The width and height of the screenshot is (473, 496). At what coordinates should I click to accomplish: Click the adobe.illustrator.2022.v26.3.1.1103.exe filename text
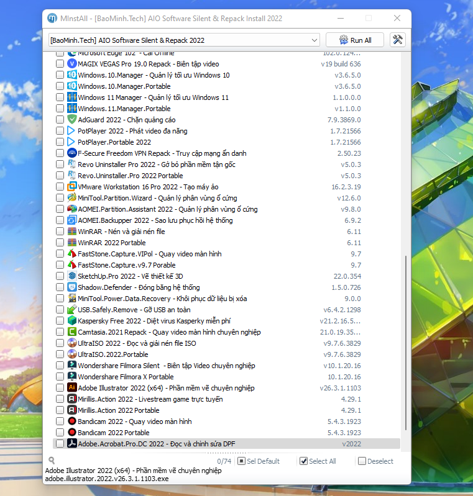coord(107,479)
